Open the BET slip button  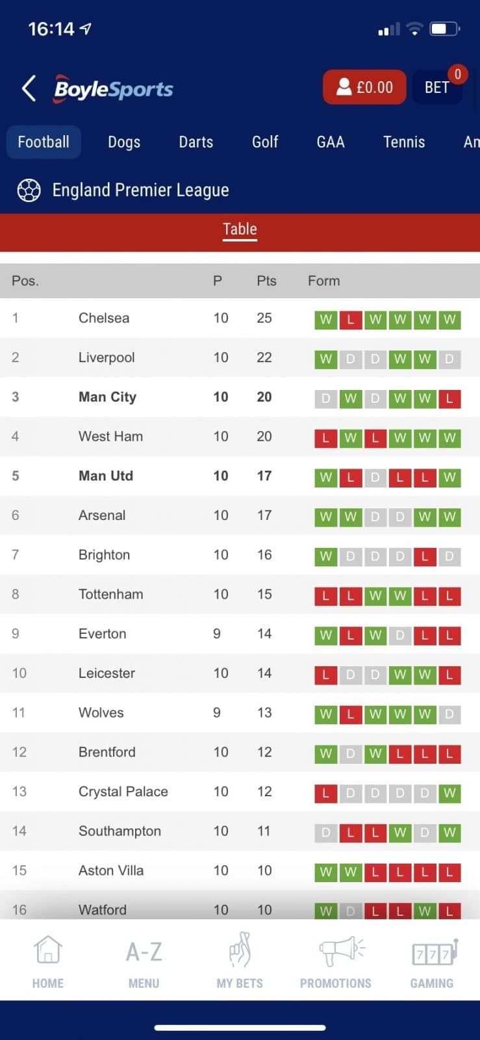pyautogui.click(x=437, y=87)
